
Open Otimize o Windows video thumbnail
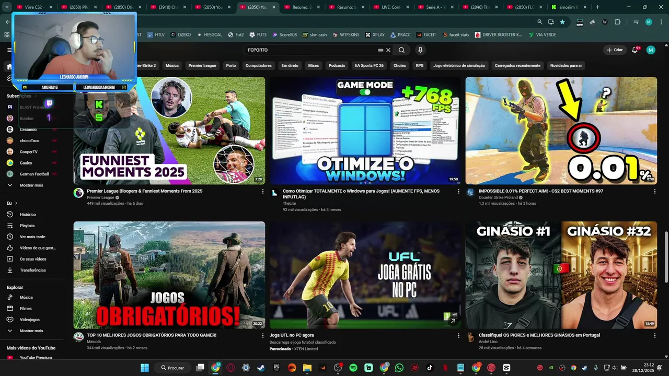click(365, 131)
